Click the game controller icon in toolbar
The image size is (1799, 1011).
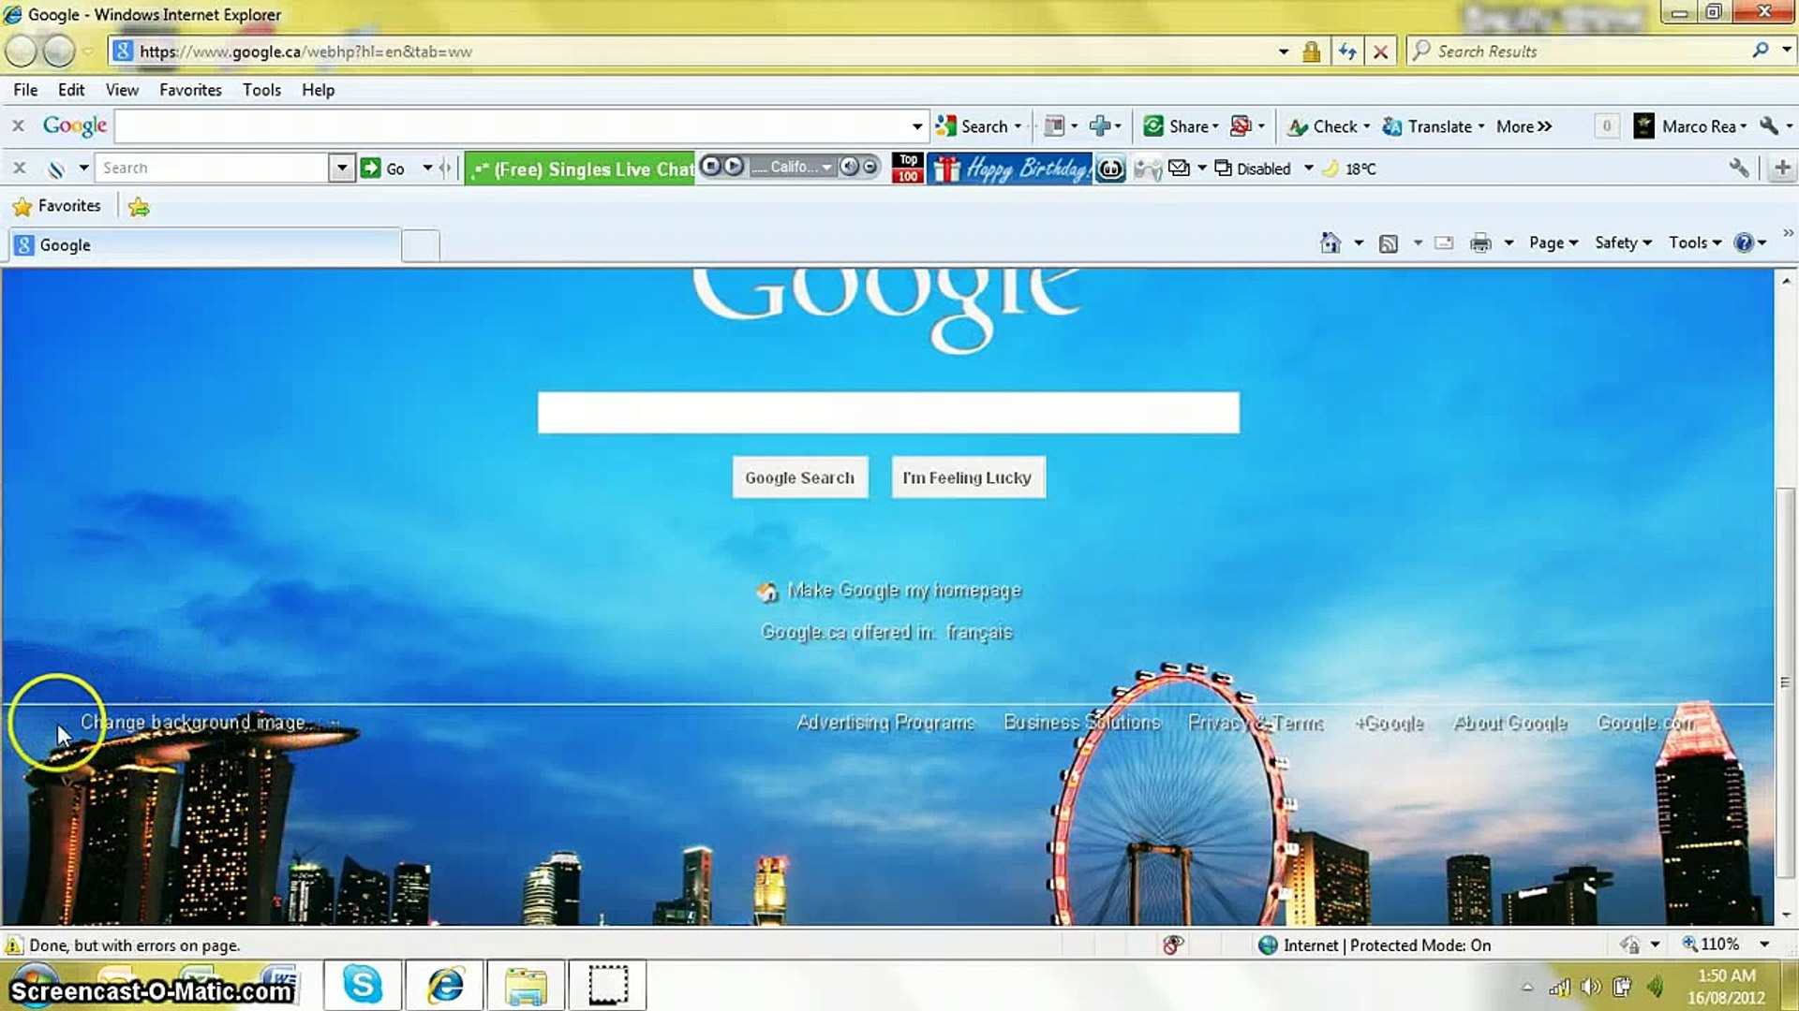point(1148,168)
